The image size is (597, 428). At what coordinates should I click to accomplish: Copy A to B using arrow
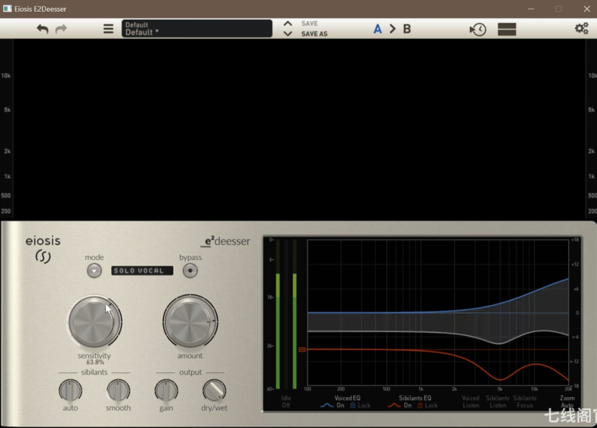point(392,29)
